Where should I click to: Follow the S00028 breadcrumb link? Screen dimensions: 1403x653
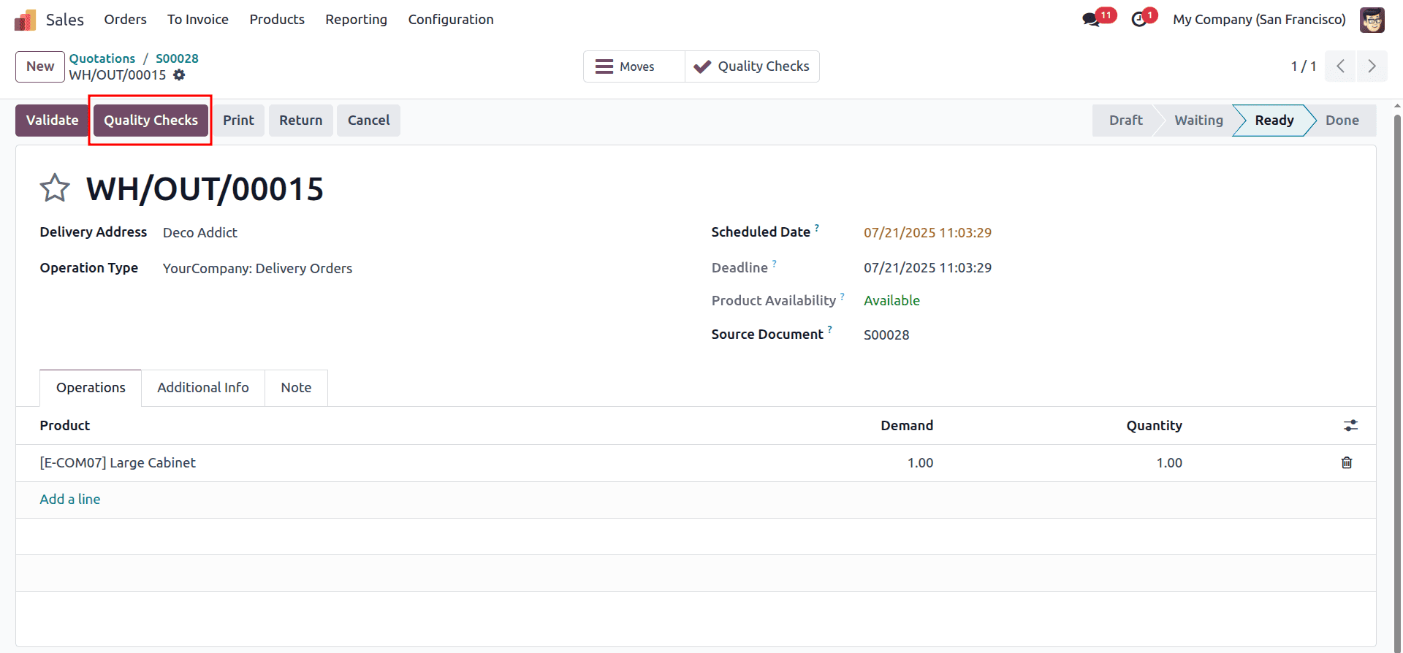pyautogui.click(x=177, y=58)
